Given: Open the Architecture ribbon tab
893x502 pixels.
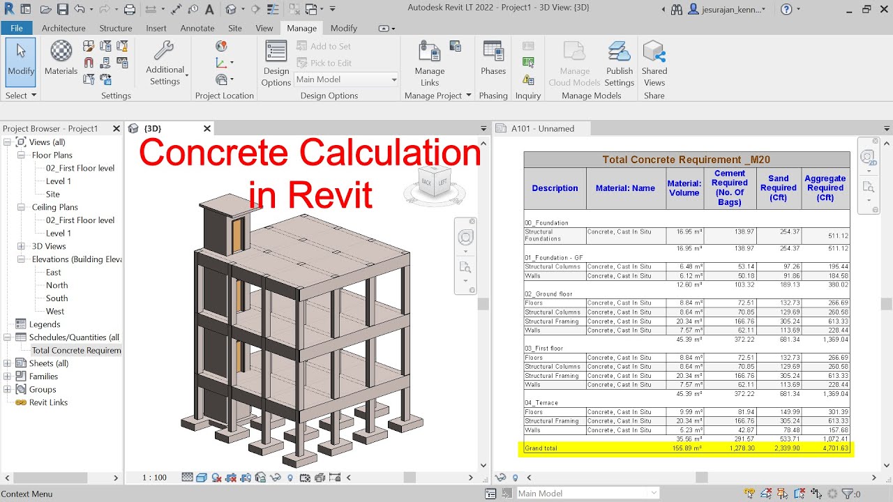Looking at the screenshot, I should [x=63, y=28].
